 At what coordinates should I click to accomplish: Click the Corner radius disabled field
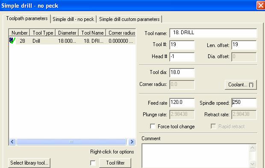coord(182,84)
